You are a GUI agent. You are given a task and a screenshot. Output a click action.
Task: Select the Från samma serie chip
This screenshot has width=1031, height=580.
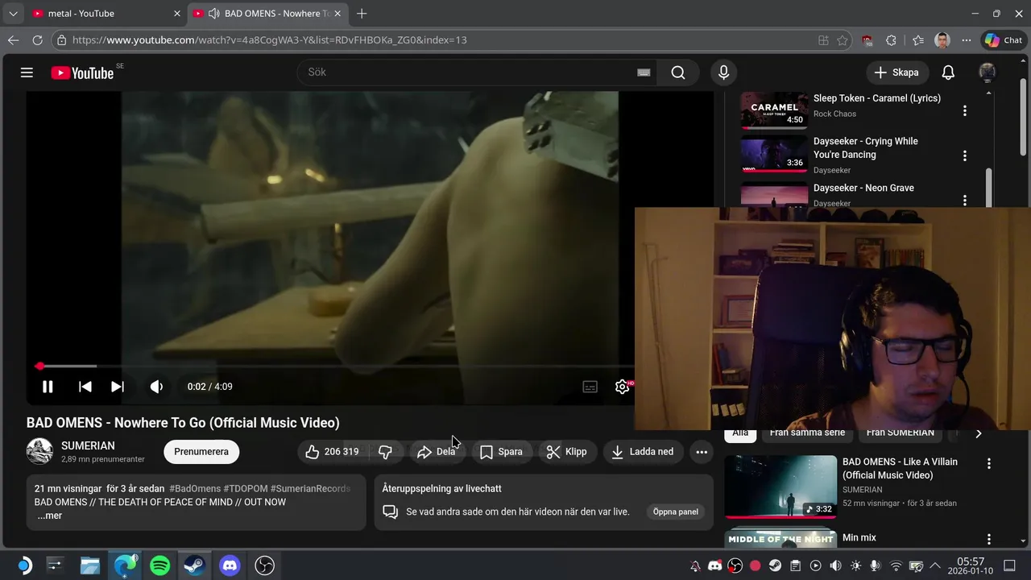(807, 433)
